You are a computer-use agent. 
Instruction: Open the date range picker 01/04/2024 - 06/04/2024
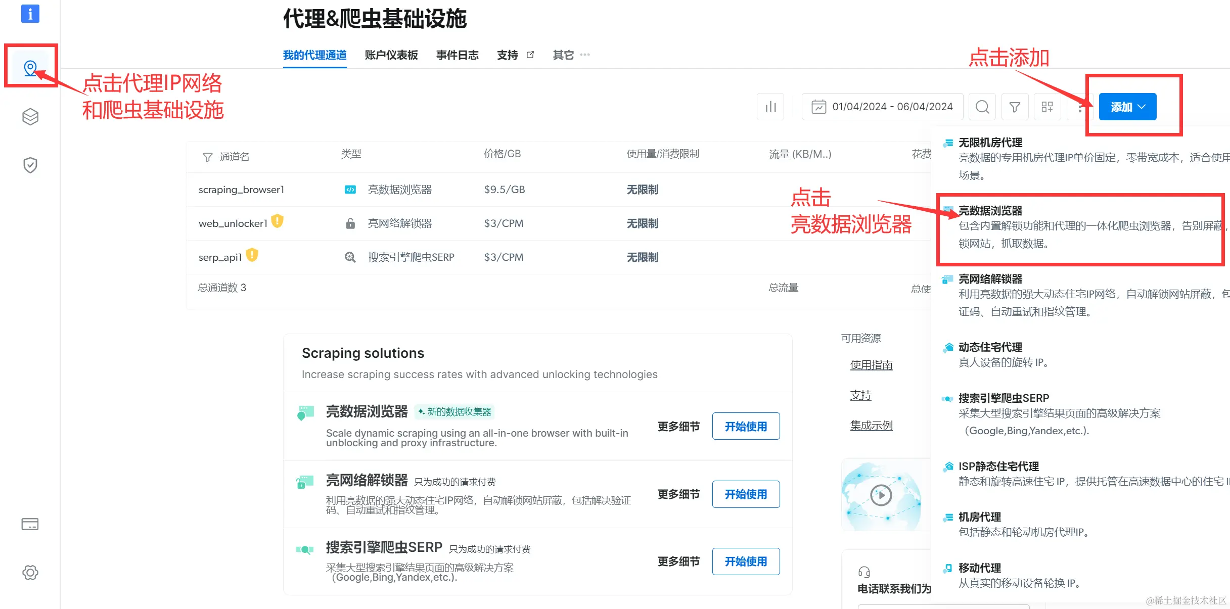pos(883,107)
